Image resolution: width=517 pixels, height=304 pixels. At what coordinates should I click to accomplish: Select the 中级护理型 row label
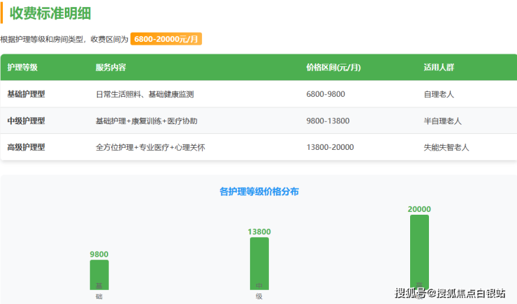(x=26, y=121)
